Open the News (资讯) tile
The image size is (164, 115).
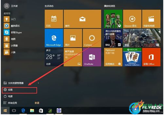pyautogui.click(x=142, y=38)
